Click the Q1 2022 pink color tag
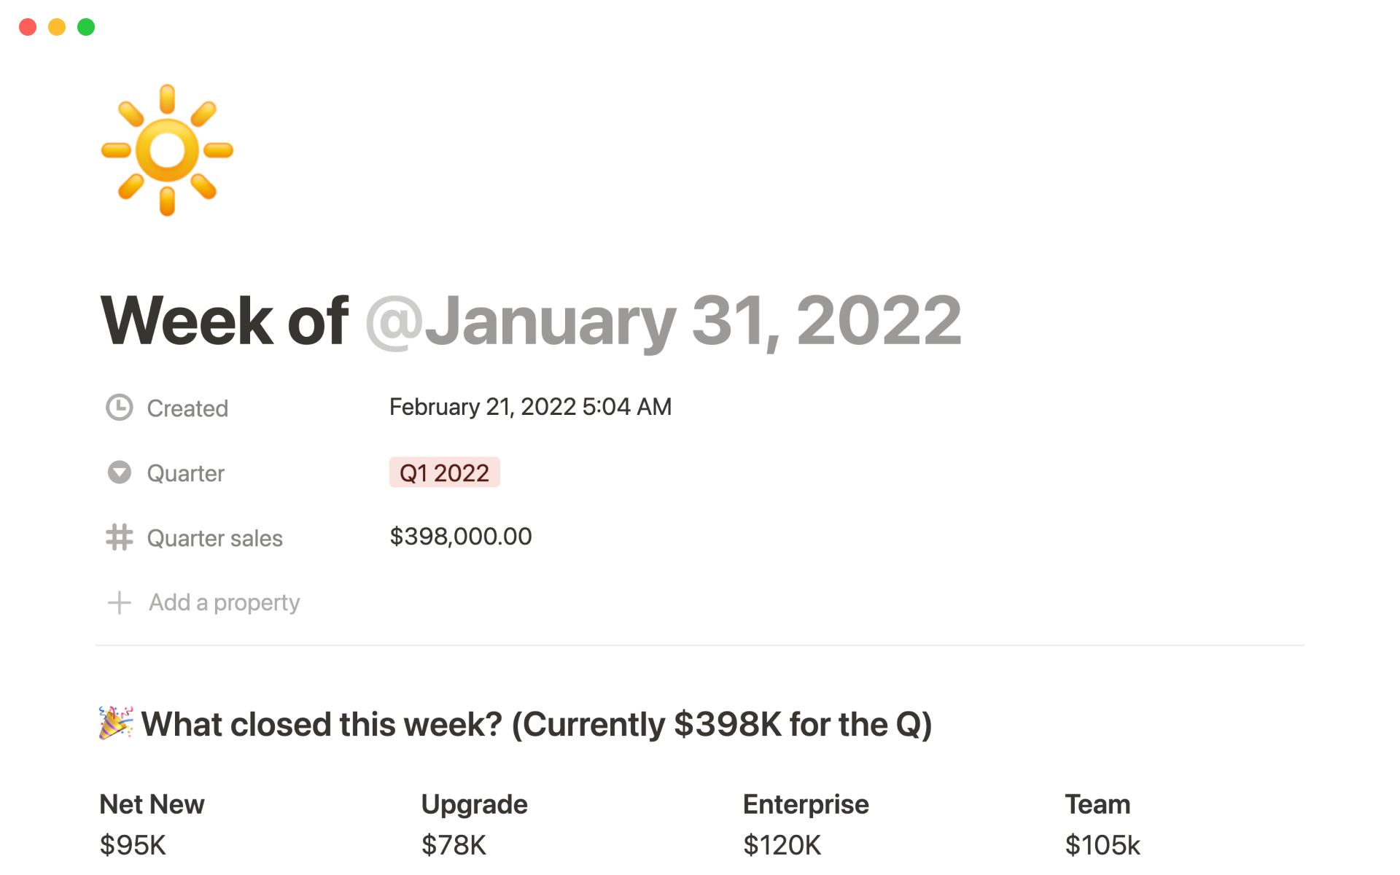Screen dimensions: 1400x875 [444, 472]
